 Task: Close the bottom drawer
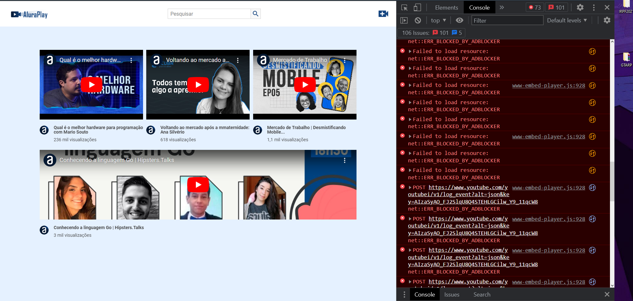click(x=607, y=294)
